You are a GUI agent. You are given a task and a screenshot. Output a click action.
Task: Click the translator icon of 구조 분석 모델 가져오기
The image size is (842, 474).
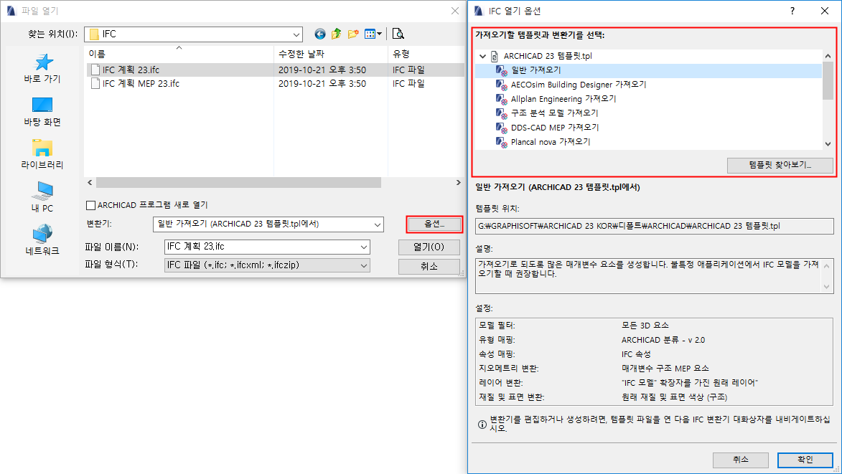tap(502, 113)
